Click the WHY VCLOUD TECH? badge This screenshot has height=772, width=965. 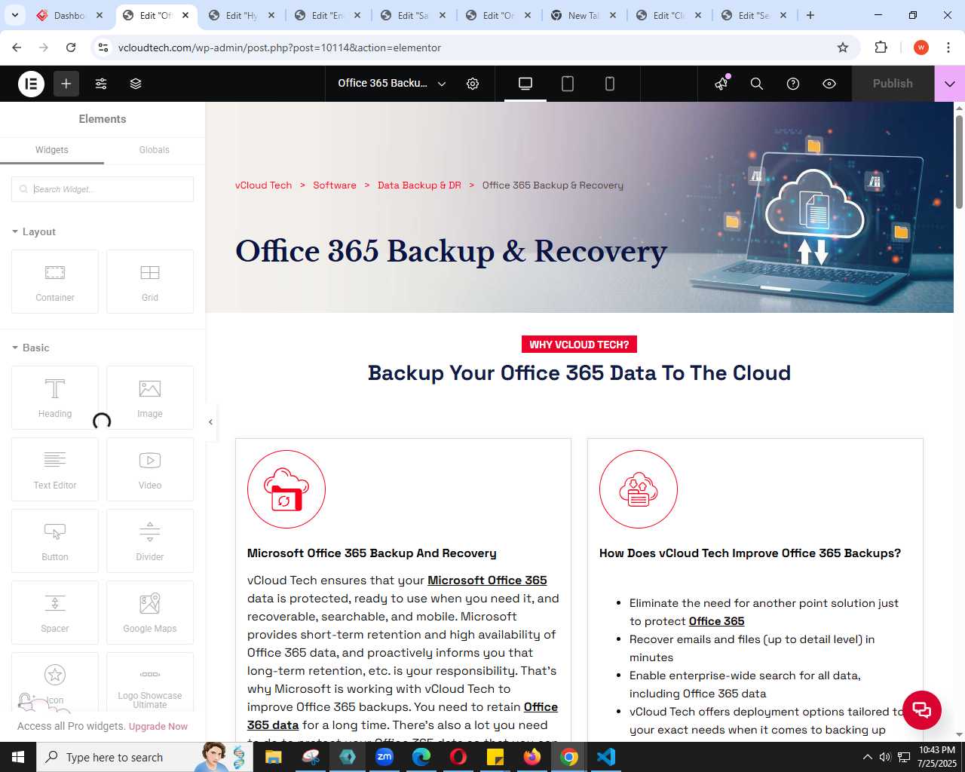pos(579,345)
